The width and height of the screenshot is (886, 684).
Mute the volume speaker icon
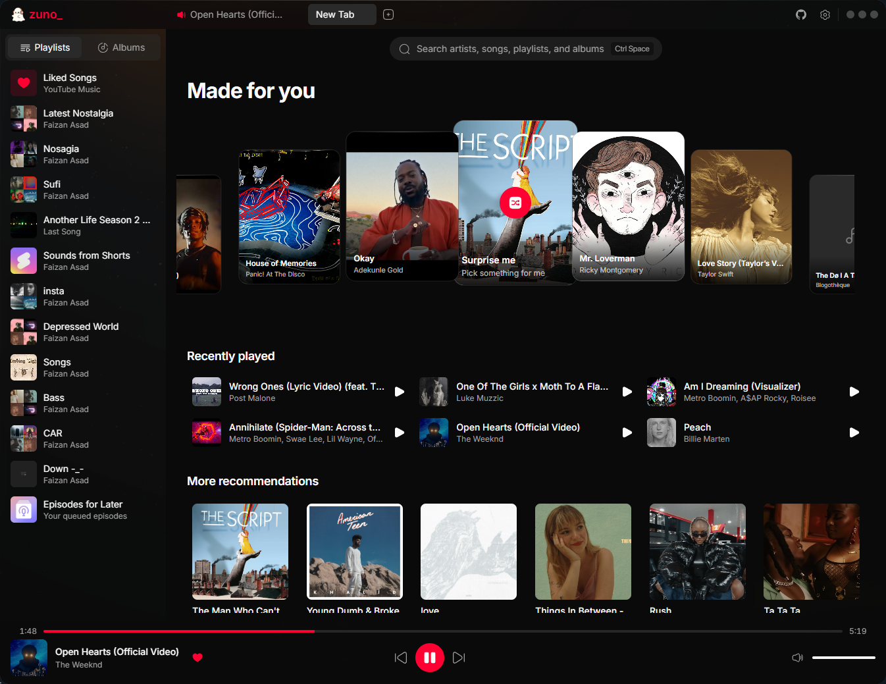point(797,658)
